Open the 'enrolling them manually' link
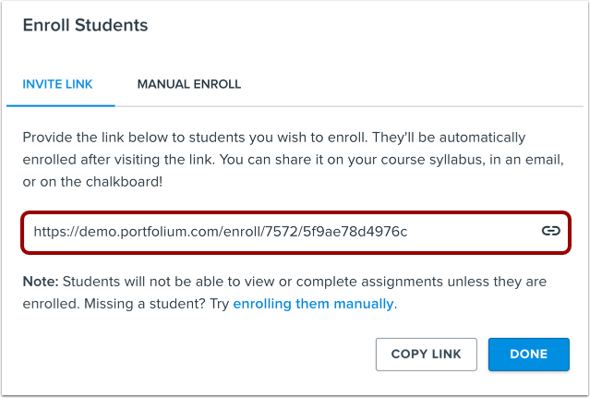 [314, 303]
